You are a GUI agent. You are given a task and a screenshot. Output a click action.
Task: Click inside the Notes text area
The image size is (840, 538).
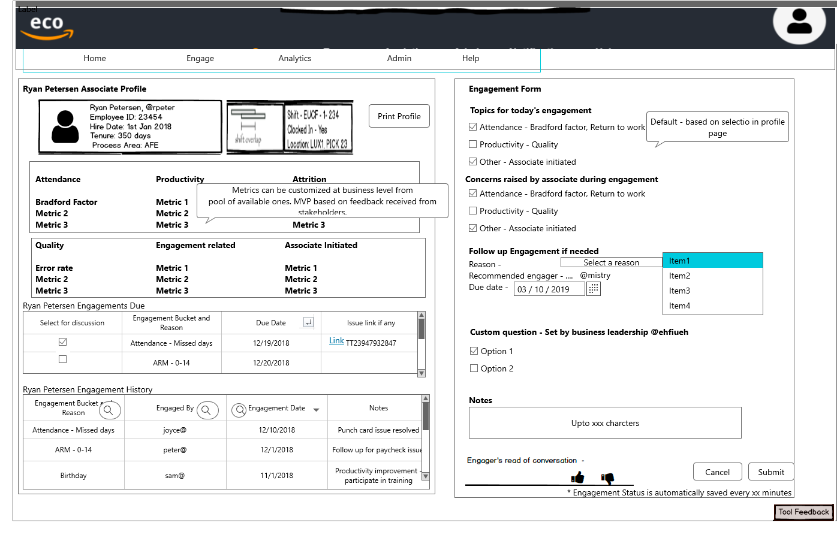604,422
